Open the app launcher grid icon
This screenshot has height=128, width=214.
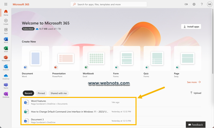(x=6, y=4)
